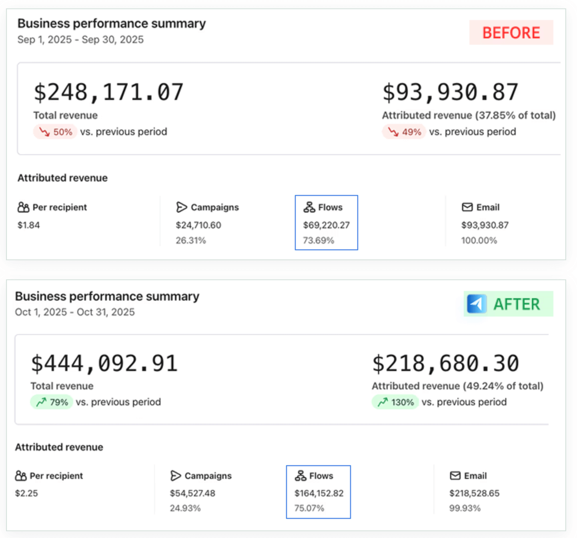This screenshot has height=538, width=577.
Task: Click the Flows icon in September summary
Action: point(309,207)
